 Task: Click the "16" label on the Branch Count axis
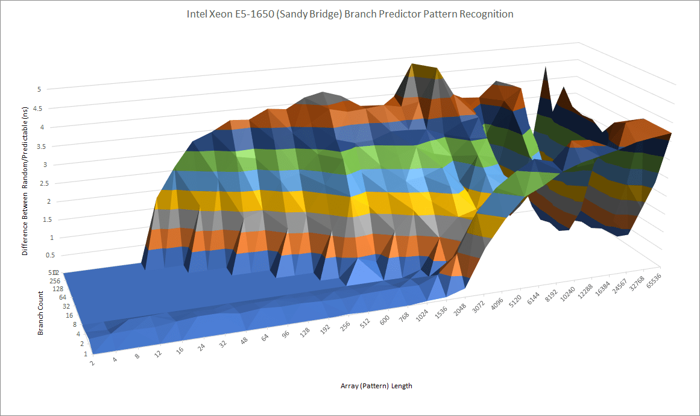point(70,315)
